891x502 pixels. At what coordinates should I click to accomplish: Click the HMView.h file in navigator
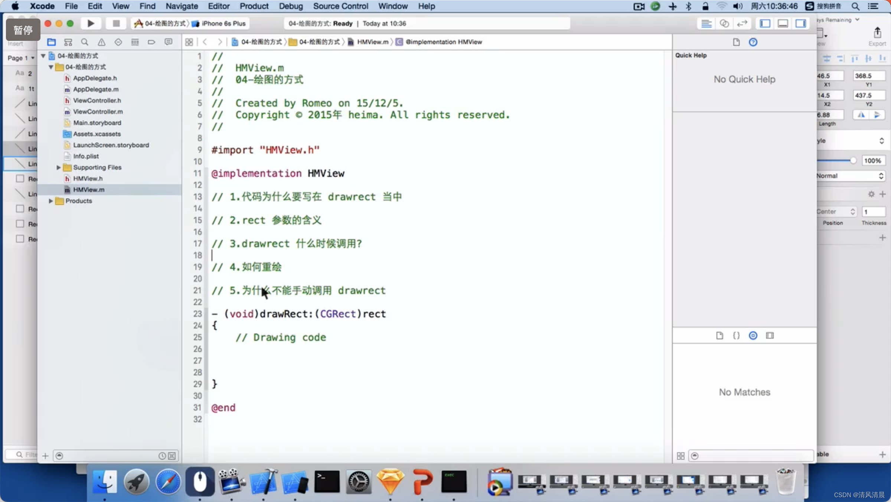tap(88, 178)
